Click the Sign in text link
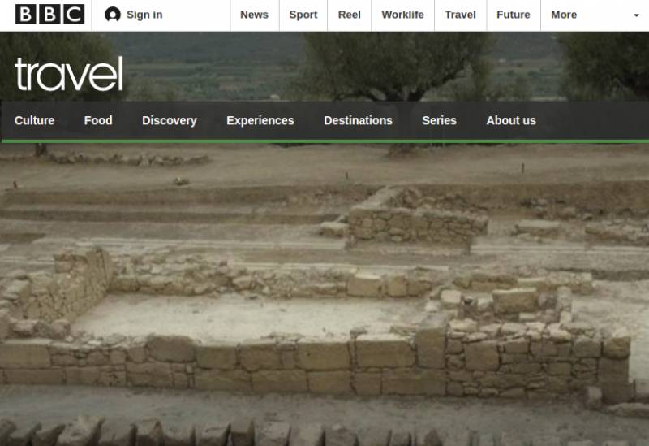Screen dimensions: 649x446 (x=144, y=15)
